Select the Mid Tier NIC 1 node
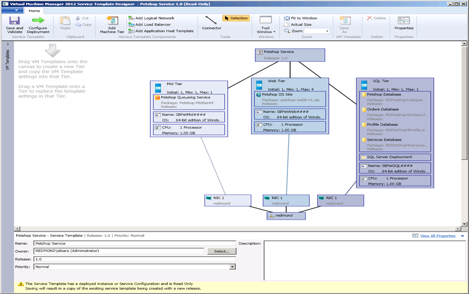 point(228,201)
